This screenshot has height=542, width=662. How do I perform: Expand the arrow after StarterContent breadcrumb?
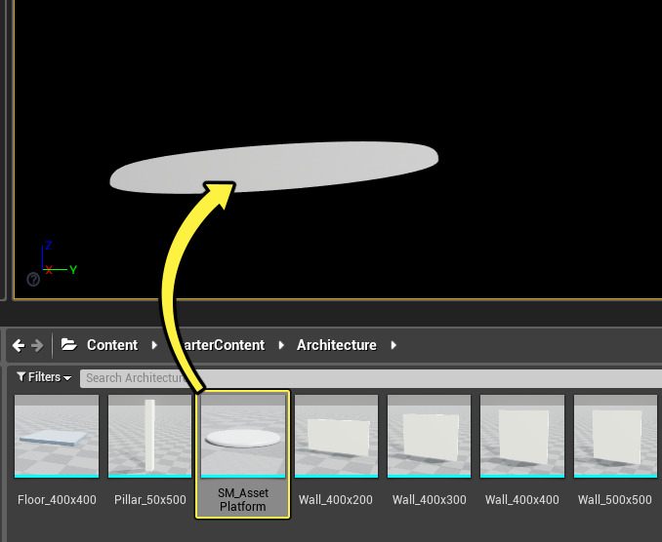coord(281,345)
